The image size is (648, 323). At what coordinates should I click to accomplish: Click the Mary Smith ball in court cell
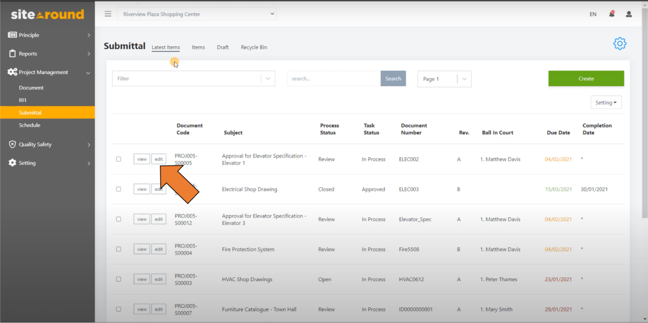click(x=496, y=309)
